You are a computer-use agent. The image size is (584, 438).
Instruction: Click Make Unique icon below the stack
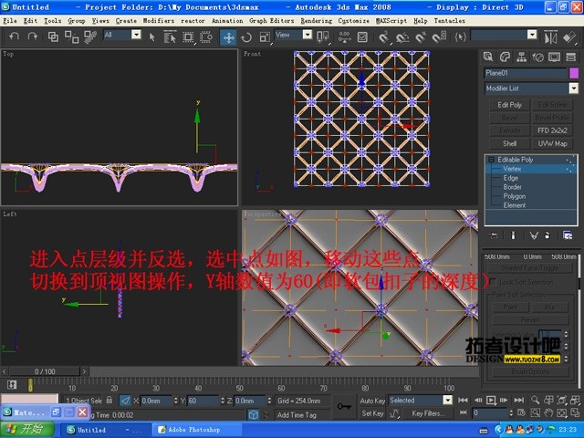tap(534, 235)
